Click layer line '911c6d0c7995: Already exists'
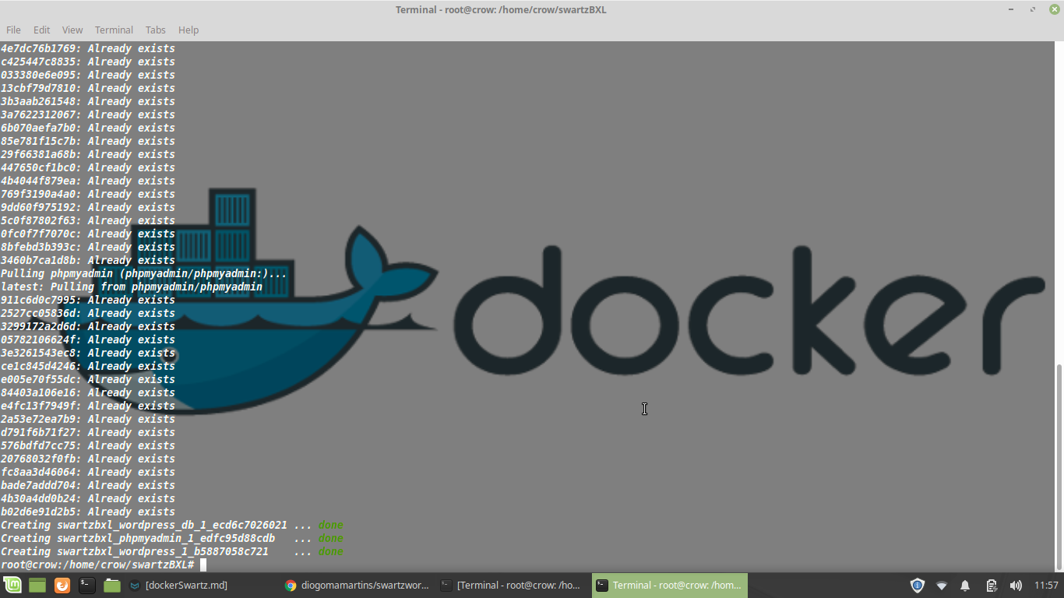Viewport: 1064px width, 598px height. tap(88, 300)
